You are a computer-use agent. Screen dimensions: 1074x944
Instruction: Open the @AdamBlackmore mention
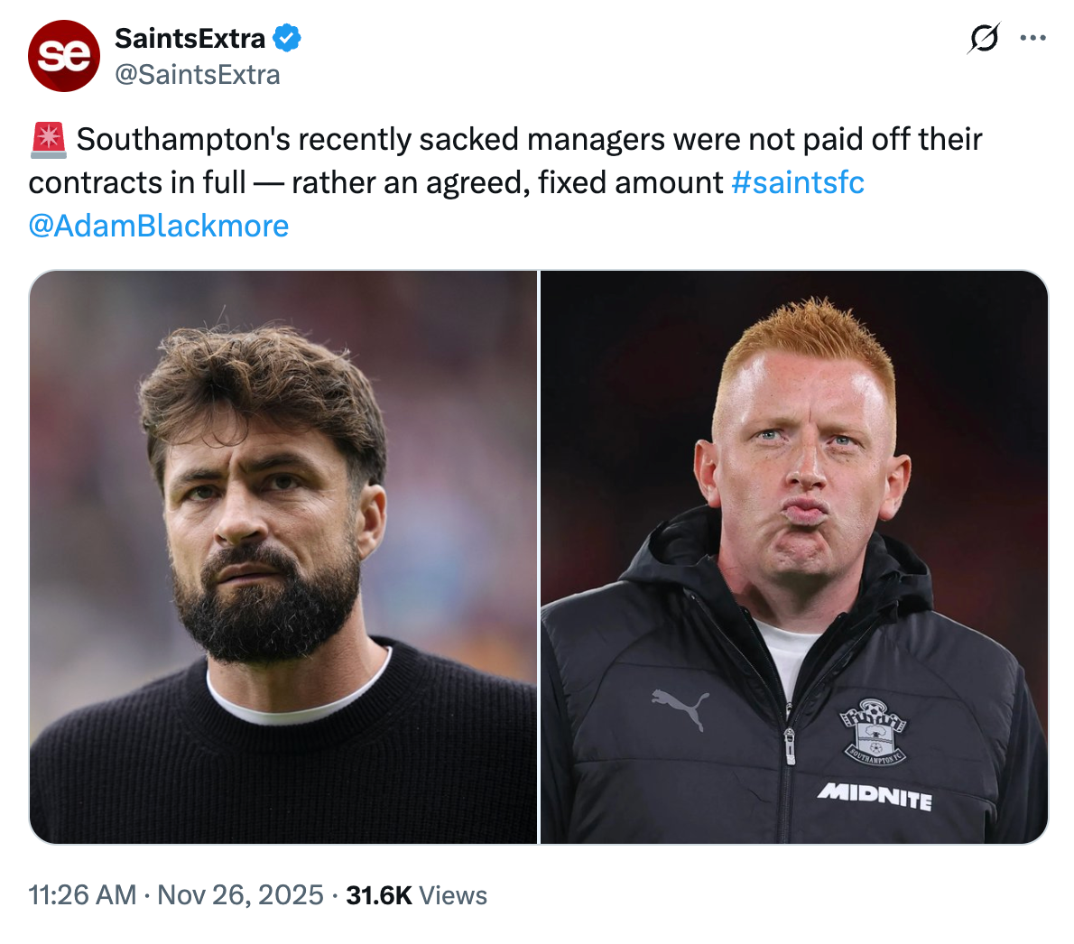click(159, 226)
